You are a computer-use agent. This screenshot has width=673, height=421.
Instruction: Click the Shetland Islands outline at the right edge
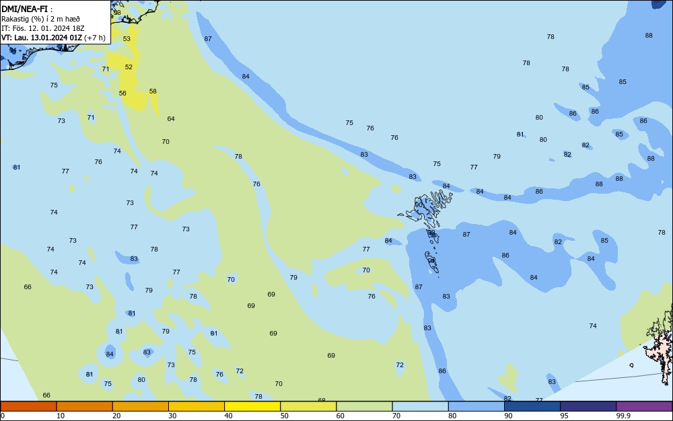click(x=660, y=347)
